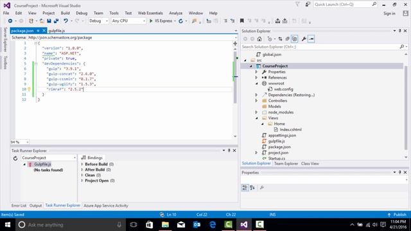The image size is (411, 231).
Task: Click Pending Changes Filter in Solution Explorer
Action: 270,39
